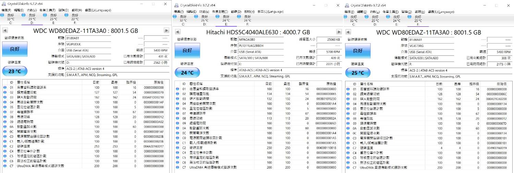Click status orb of attribute 05 in Hitachi window
The width and height of the screenshot is (514, 173).
tap(177, 109)
